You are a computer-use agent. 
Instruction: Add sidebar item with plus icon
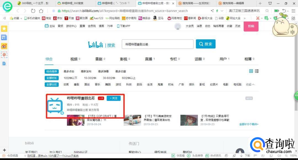pyautogui.click(x=4, y=150)
